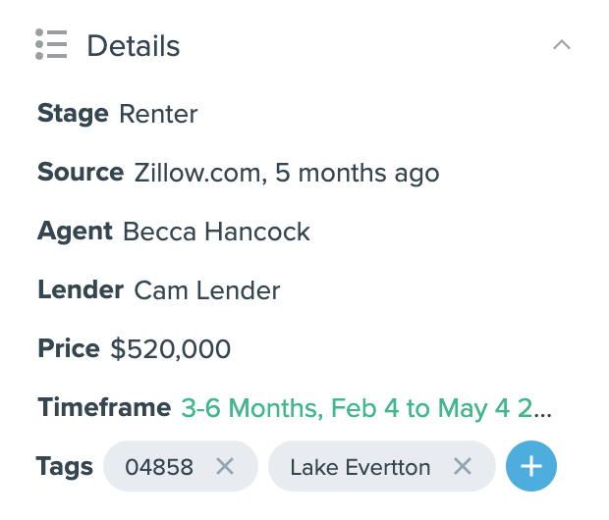Image resolution: width=609 pixels, height=520 pixels.
Task: Edit the Price $520,000 value
Action: pyautogui.click(x=171, y=349)
